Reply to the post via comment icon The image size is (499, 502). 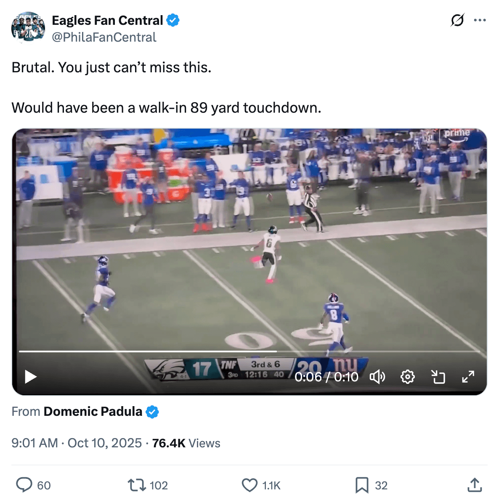(x=24, y=485)
